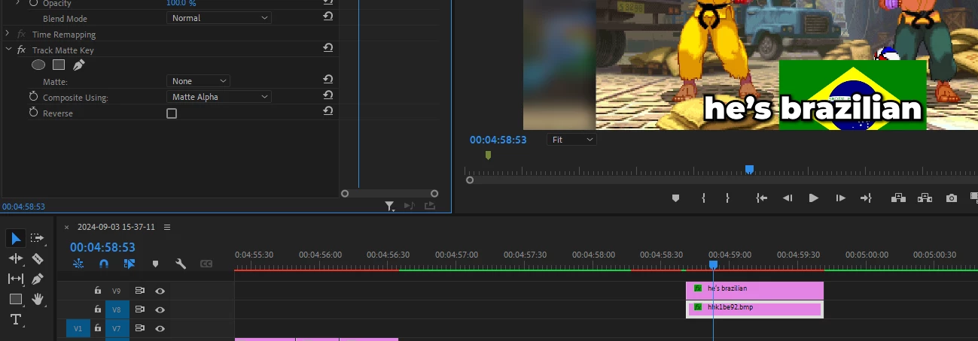Select the Razor tool
The height and width of the screenshot is (341, 978).
click(38, 258)
